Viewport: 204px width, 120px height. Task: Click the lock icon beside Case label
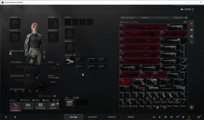77,98
